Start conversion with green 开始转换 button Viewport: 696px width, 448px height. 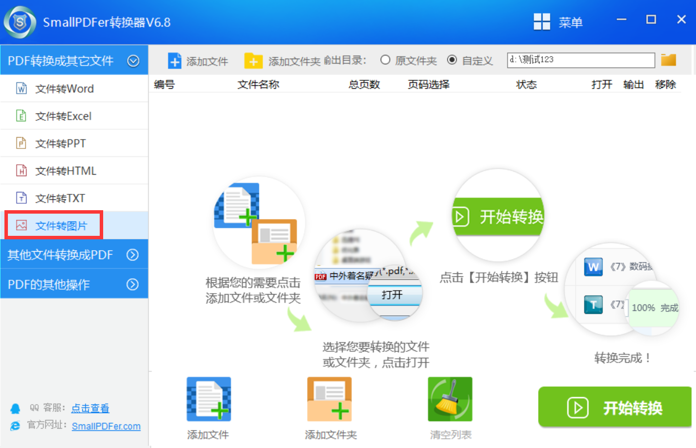click(x=615, y=407)
